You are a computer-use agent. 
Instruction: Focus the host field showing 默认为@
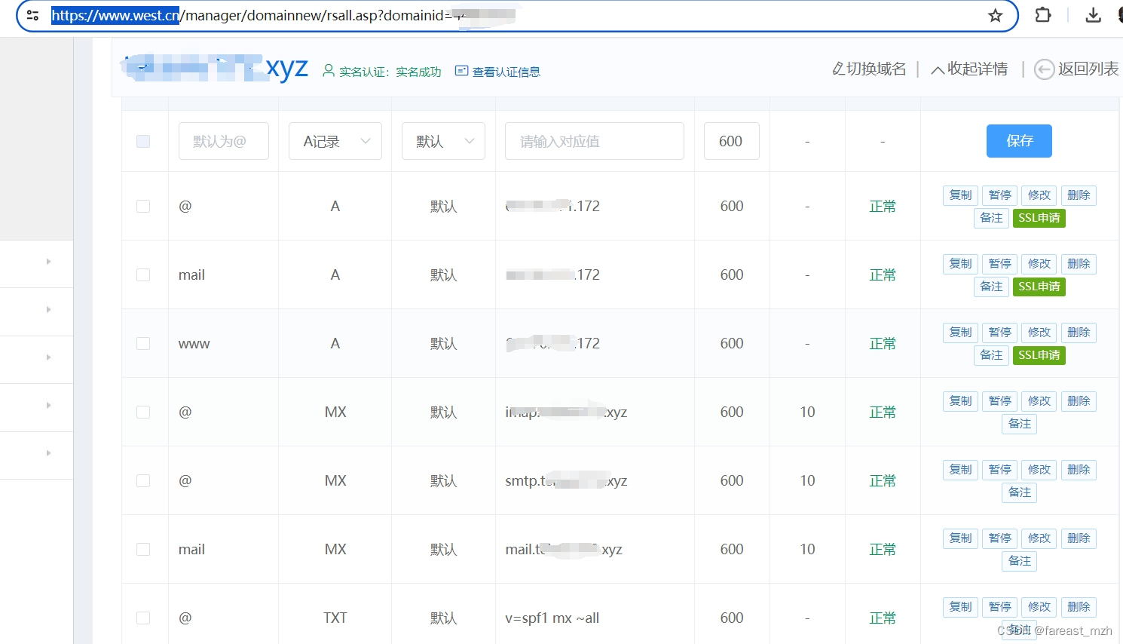click(x=224, y=141)
